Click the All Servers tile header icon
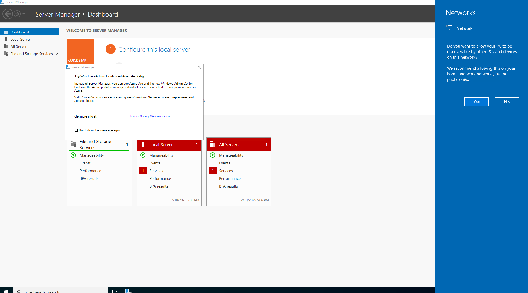528x293 pixels. pyautogui.click(x=213, y=144)
